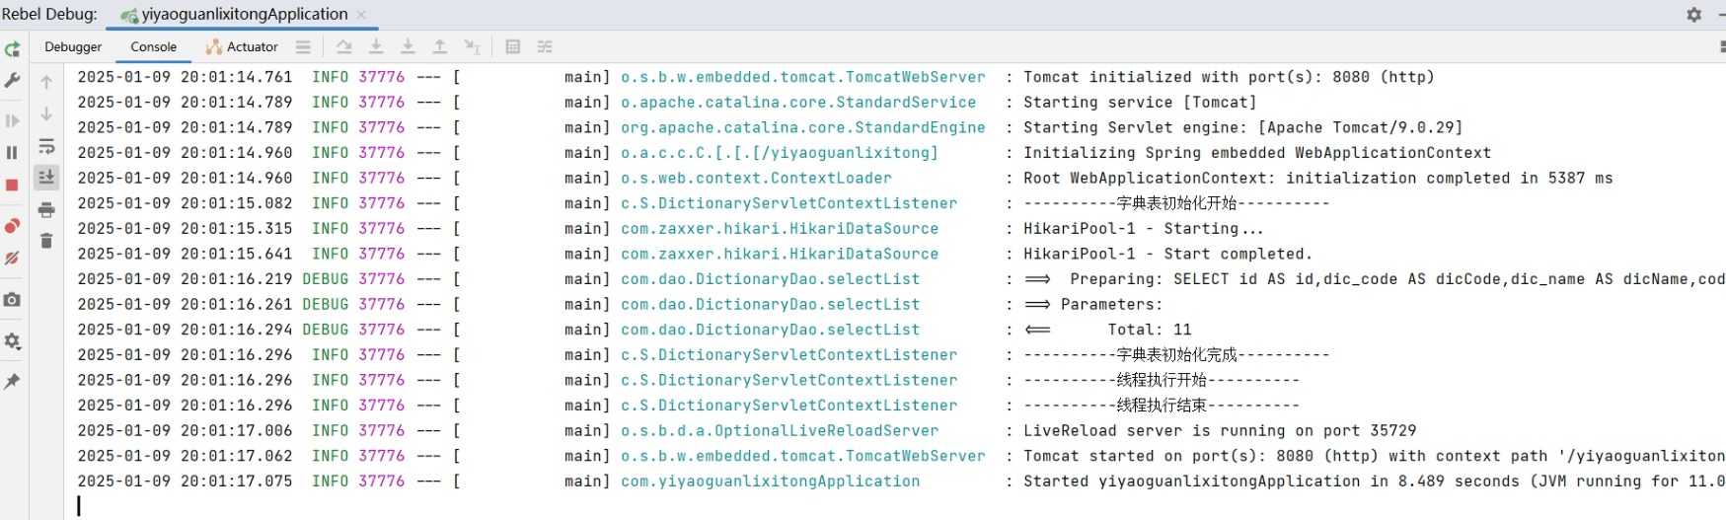Select the Console tab
This screenshot has width=1726, height=520.
[x=154, y=46]
